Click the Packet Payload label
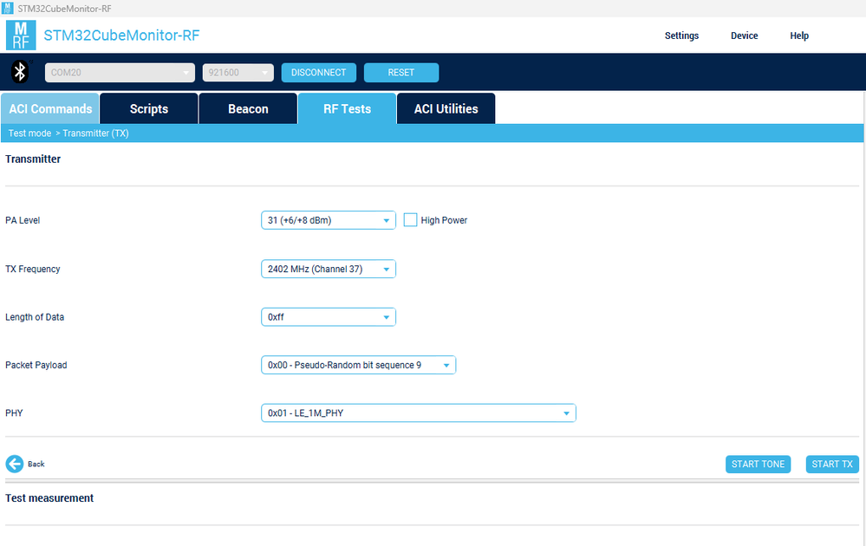The height and width of the screenshot is (546, 866). pyautogui.click(x=36, y=365)
